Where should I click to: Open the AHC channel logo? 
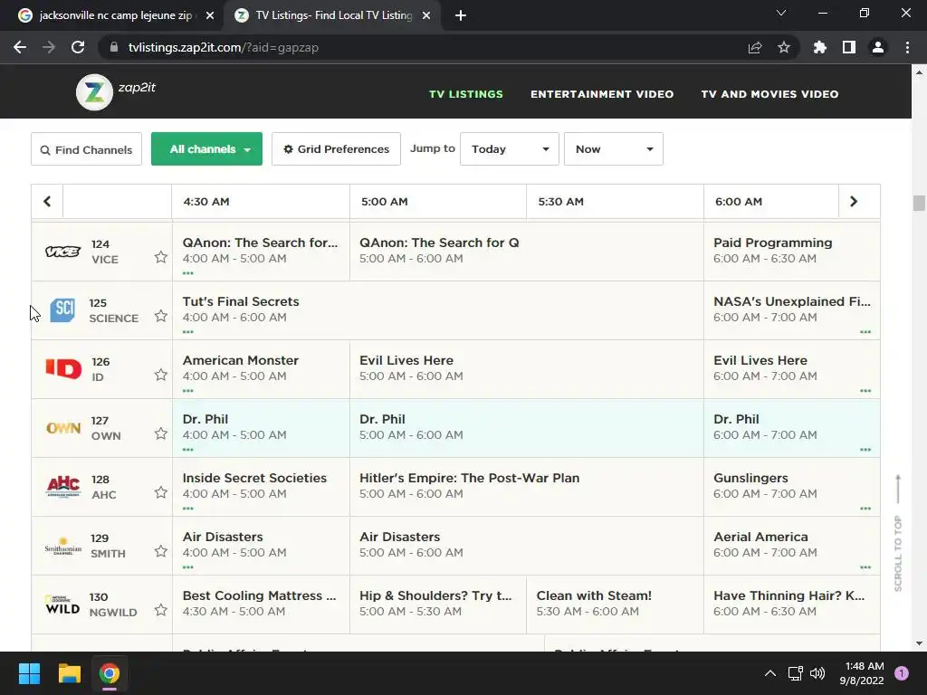click(63, 486)
